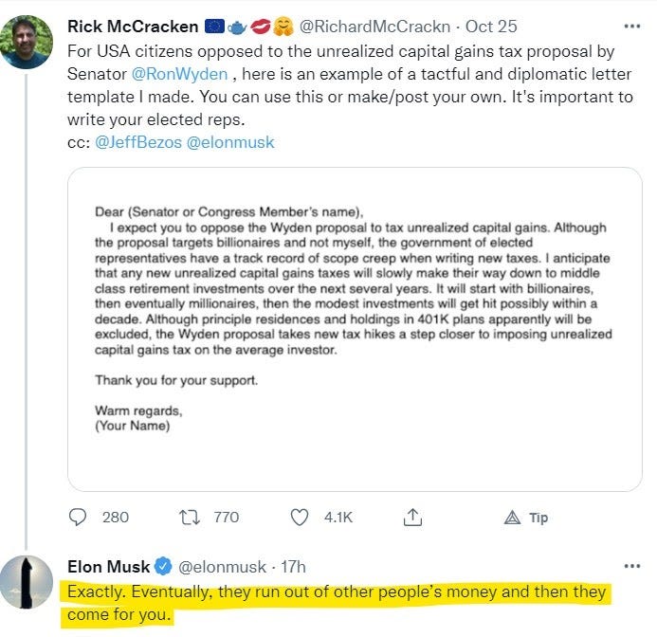Click Elon Musk's verified badge
The image size is (657, 637).
point(163,566)
